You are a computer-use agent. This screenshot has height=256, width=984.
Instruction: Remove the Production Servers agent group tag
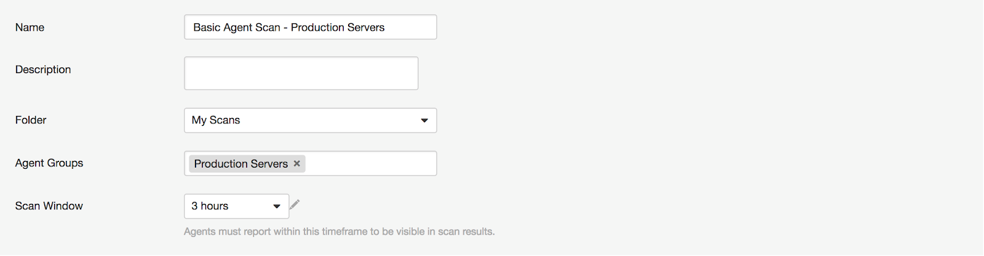[x=297, y=163]
